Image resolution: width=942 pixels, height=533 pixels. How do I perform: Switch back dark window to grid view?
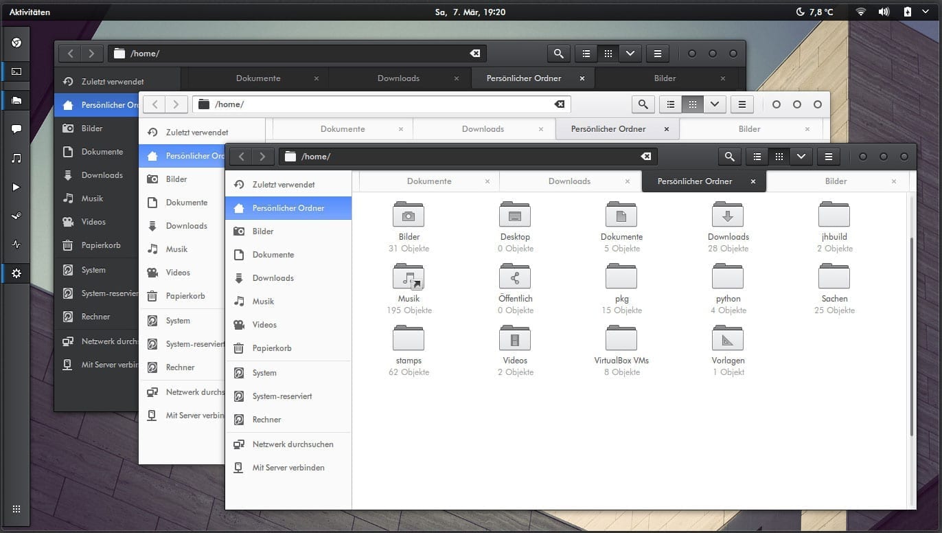(608, 54)
